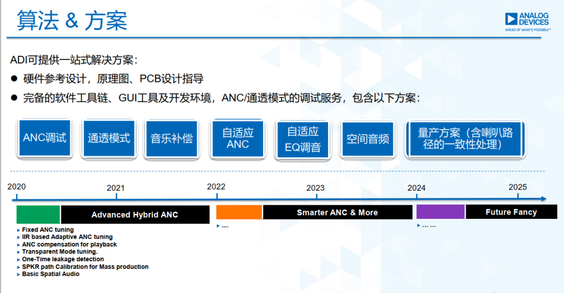Select the 自适应 ANC blue box
The height and width of the screenshot is (293, 564).
[x=238, y=138]
